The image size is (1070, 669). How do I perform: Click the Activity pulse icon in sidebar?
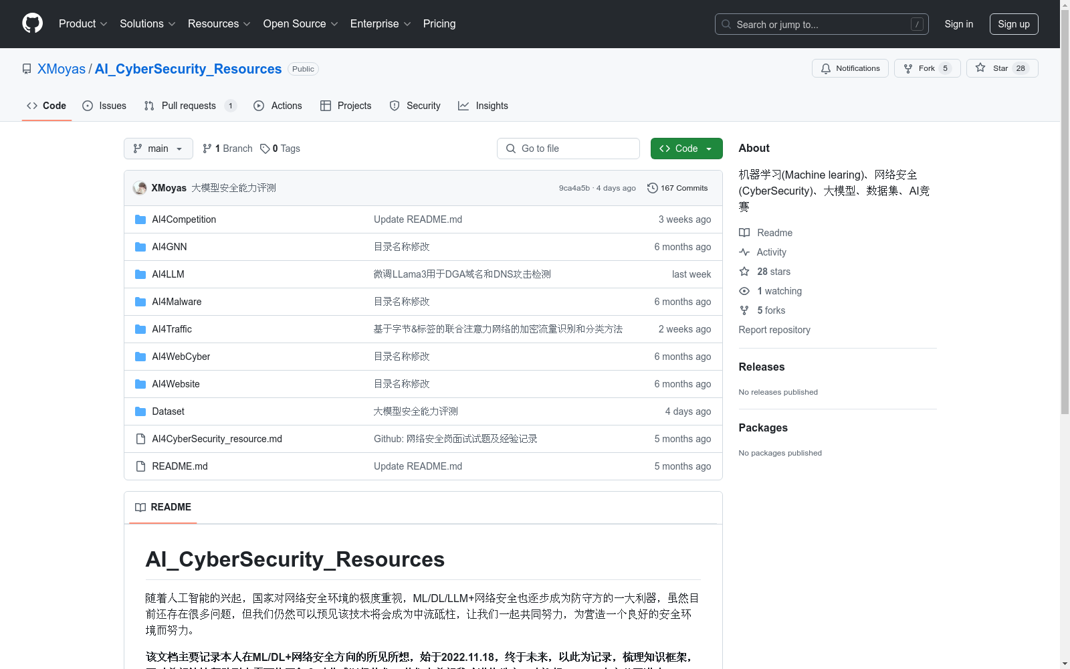pyautogui.click(x=744, y=252)
